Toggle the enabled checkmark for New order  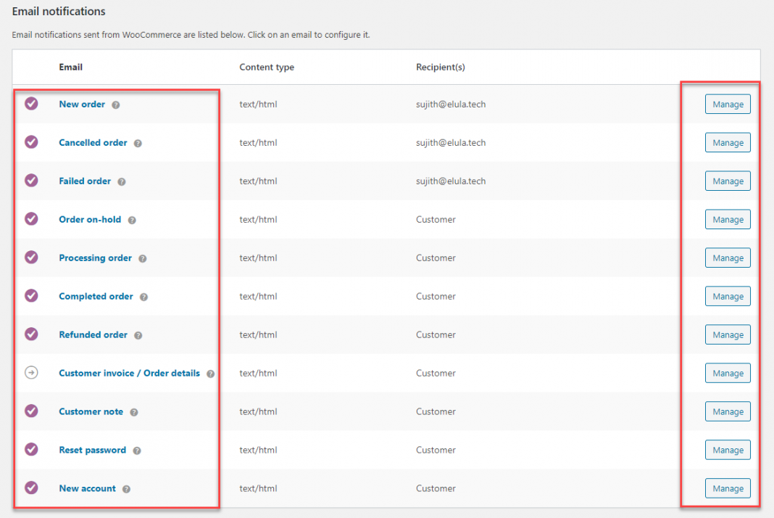(x=31, y=104)
